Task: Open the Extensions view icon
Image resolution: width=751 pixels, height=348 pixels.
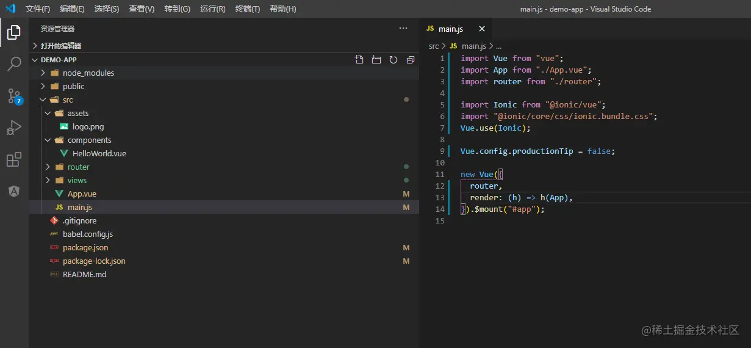Action: 14,159
